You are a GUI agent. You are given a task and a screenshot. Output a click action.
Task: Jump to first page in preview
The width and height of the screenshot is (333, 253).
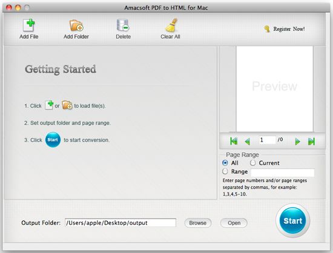click(234, 141)
